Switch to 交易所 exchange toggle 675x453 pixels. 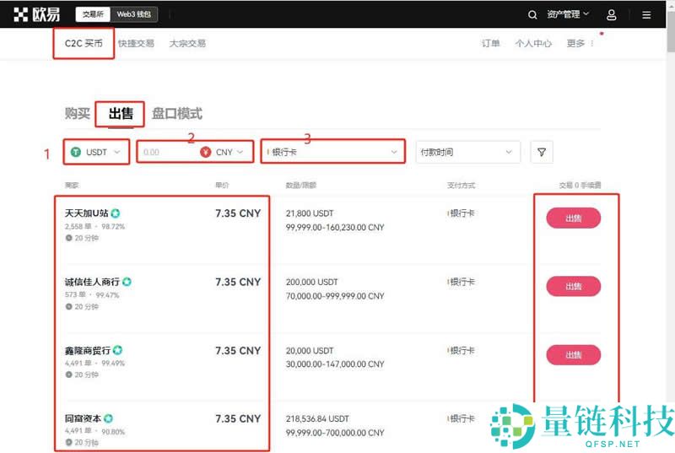(x=93, y=14)
